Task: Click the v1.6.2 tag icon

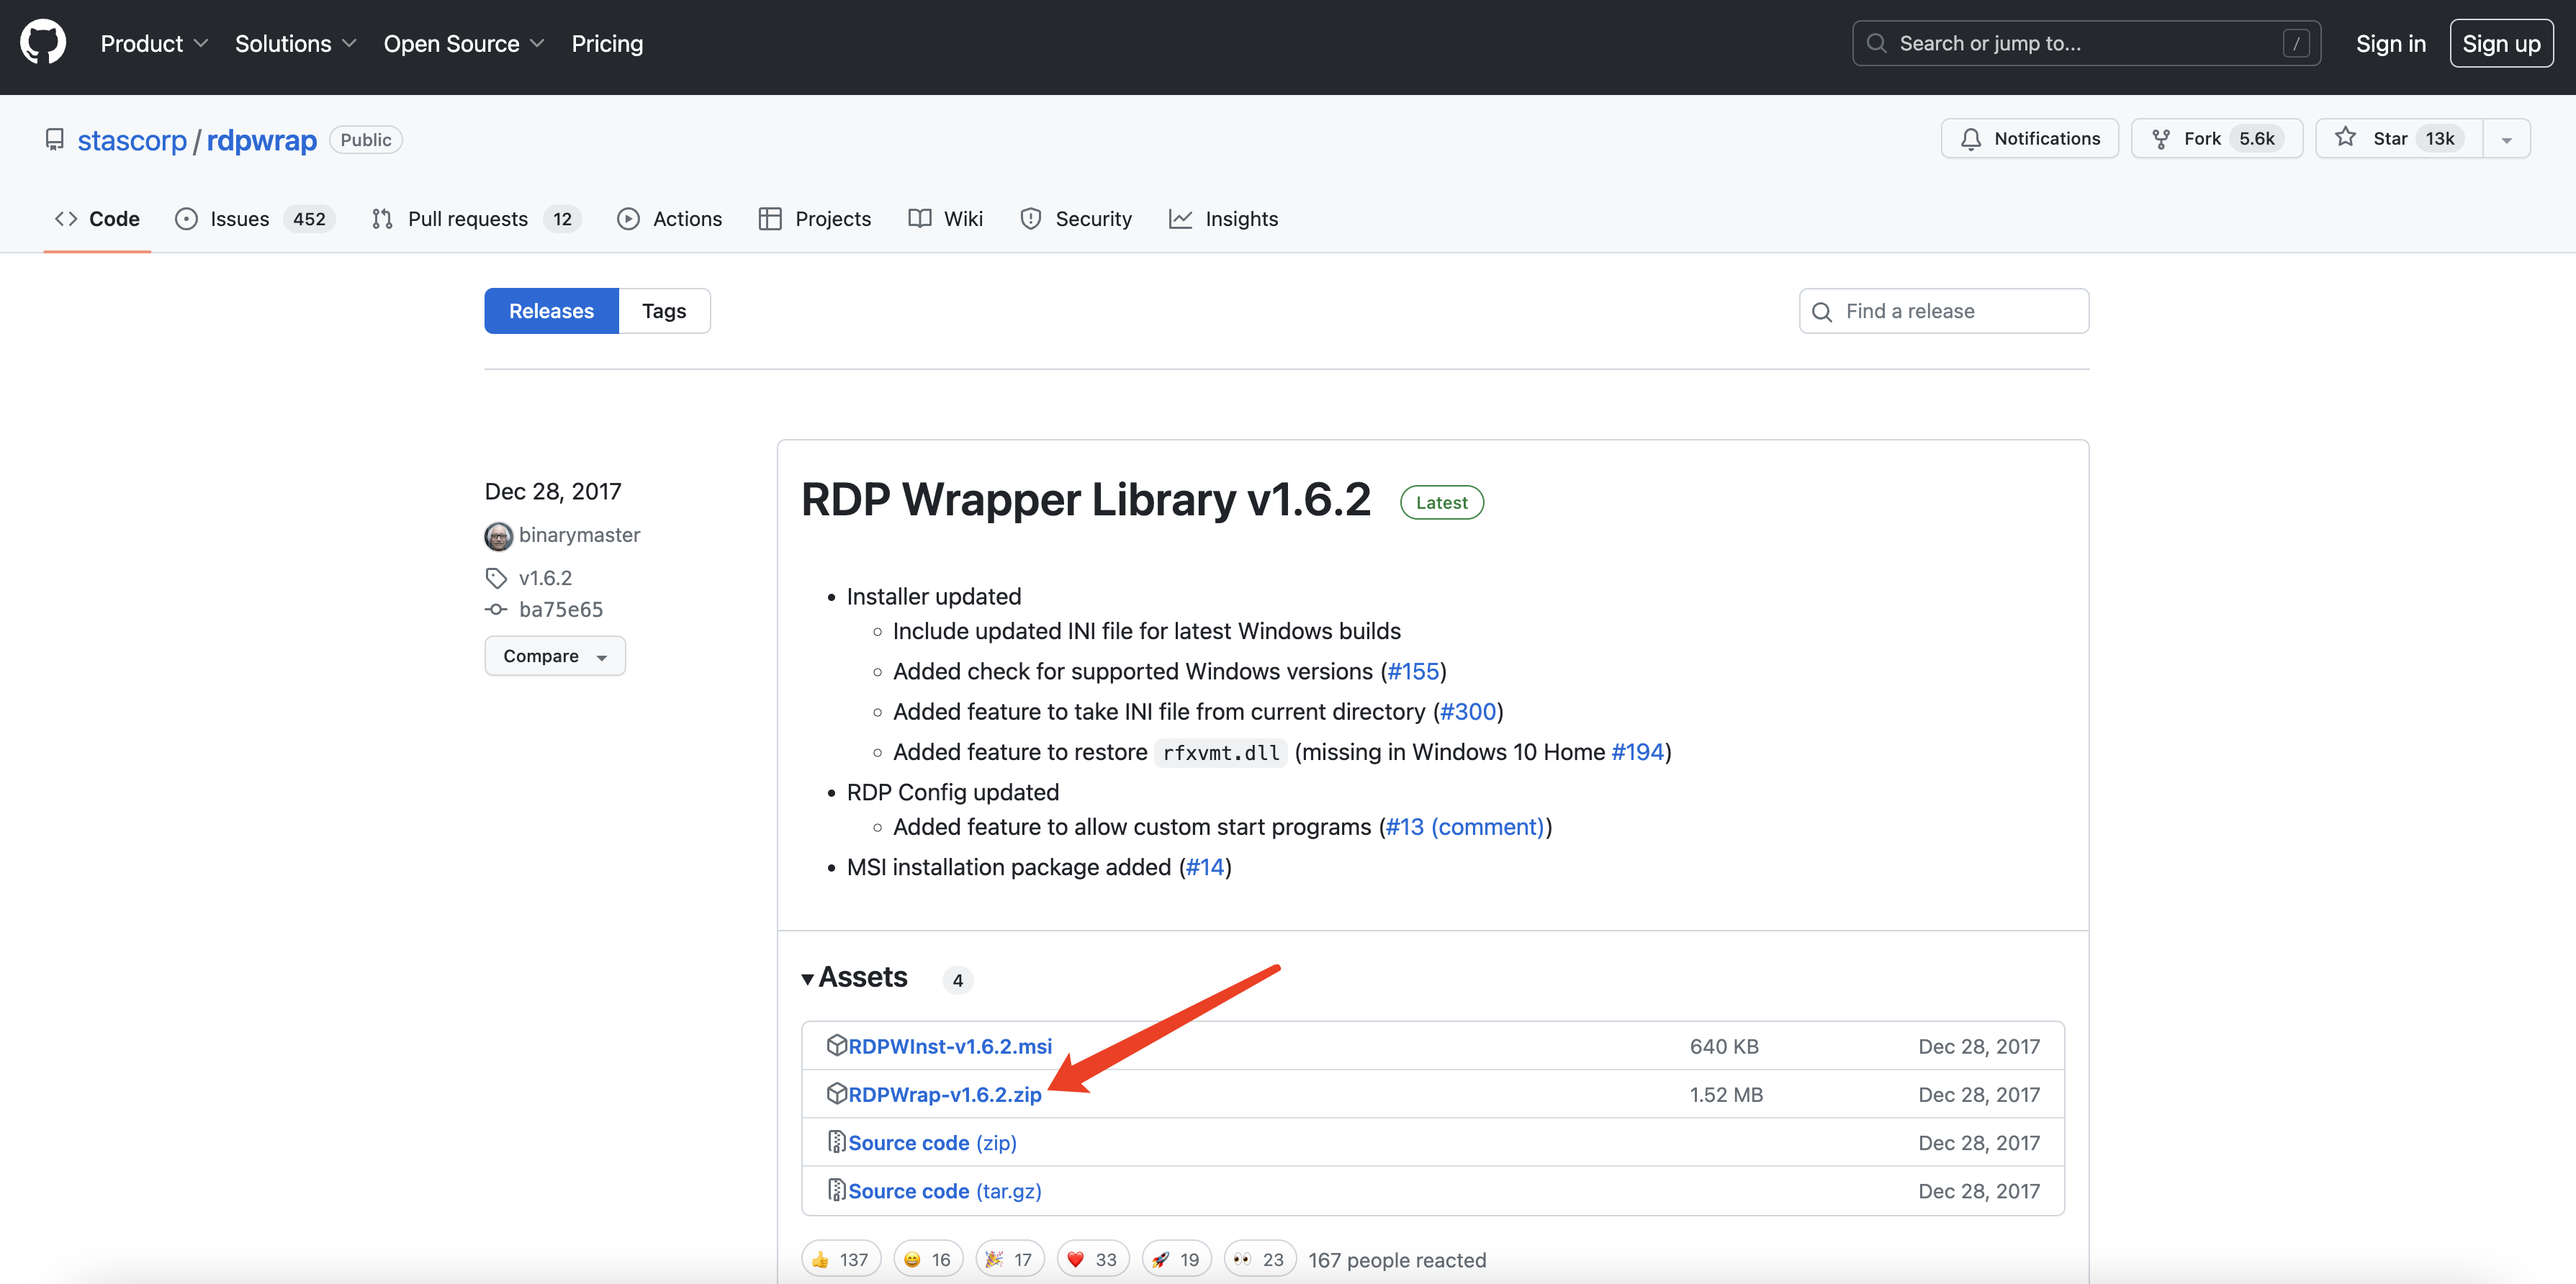Action: tap(496, 578)
